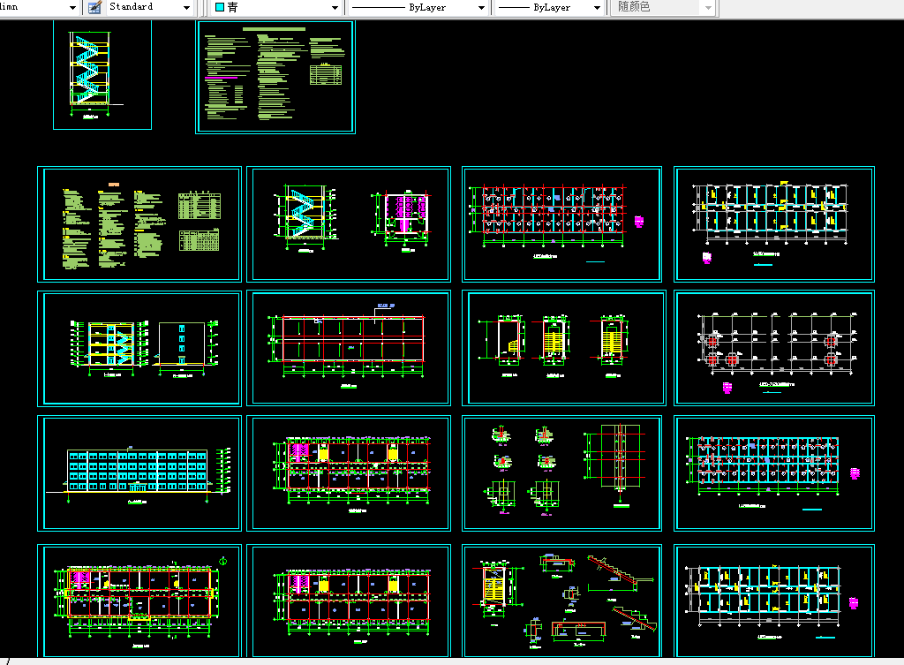Screen dimensions: 904x665
Task: Select the front elevation with cyan windows
Action: [x=139, y=473]
